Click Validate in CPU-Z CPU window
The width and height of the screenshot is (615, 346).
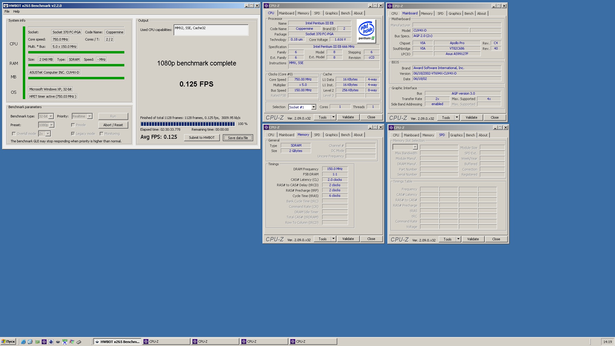(348, 117)
